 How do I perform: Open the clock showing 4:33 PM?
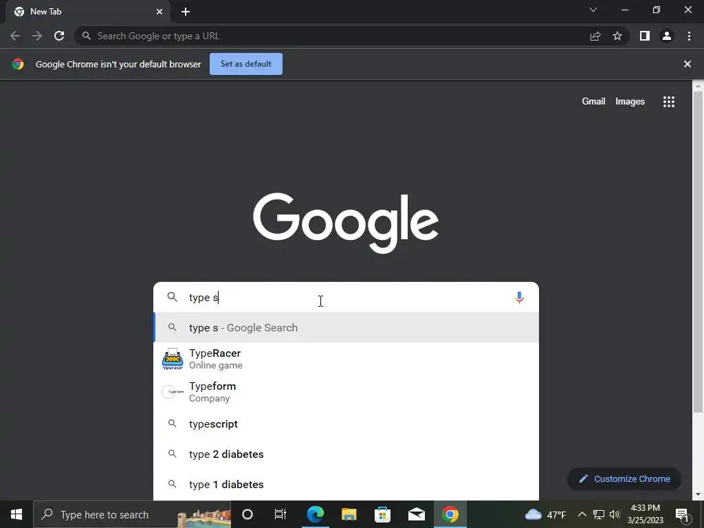(x=646, y=514)
